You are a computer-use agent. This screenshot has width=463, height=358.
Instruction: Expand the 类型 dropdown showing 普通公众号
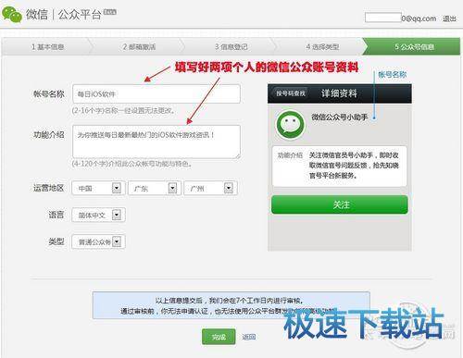coord(98,241)
